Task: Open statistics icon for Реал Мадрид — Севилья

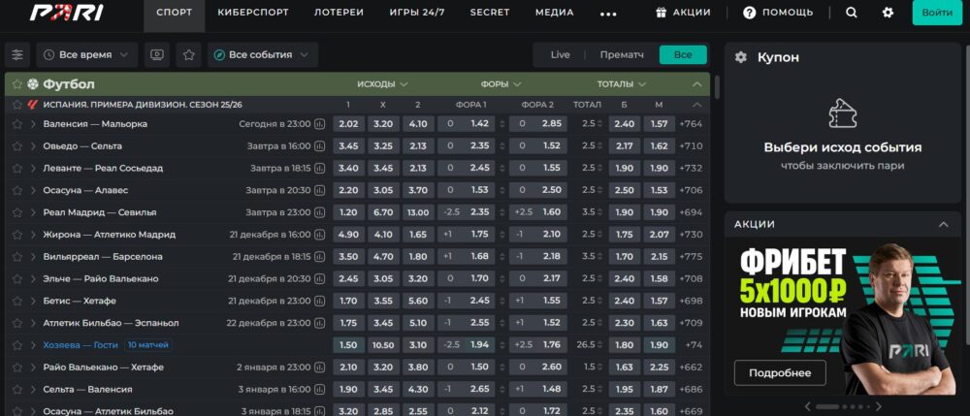Action: point(319,212)
